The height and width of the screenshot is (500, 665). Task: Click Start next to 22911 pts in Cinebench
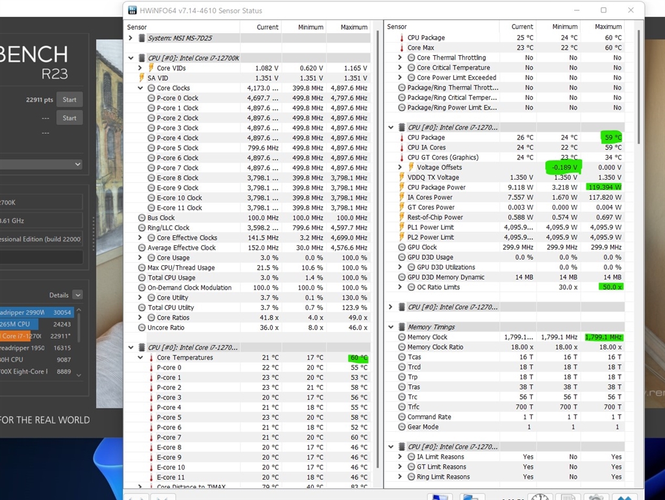coord(69,100)
